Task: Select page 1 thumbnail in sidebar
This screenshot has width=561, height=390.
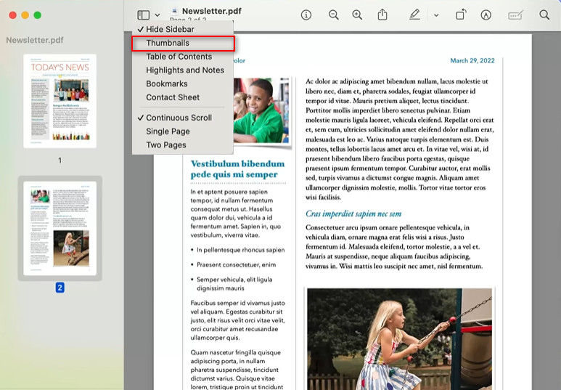Action: (60, 101)
